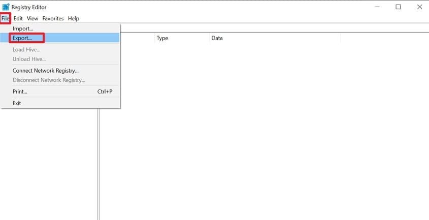This screenshot has height=220, width=429.
Task: Maximize the Registry Editor window
Action: tap(398, 7)
